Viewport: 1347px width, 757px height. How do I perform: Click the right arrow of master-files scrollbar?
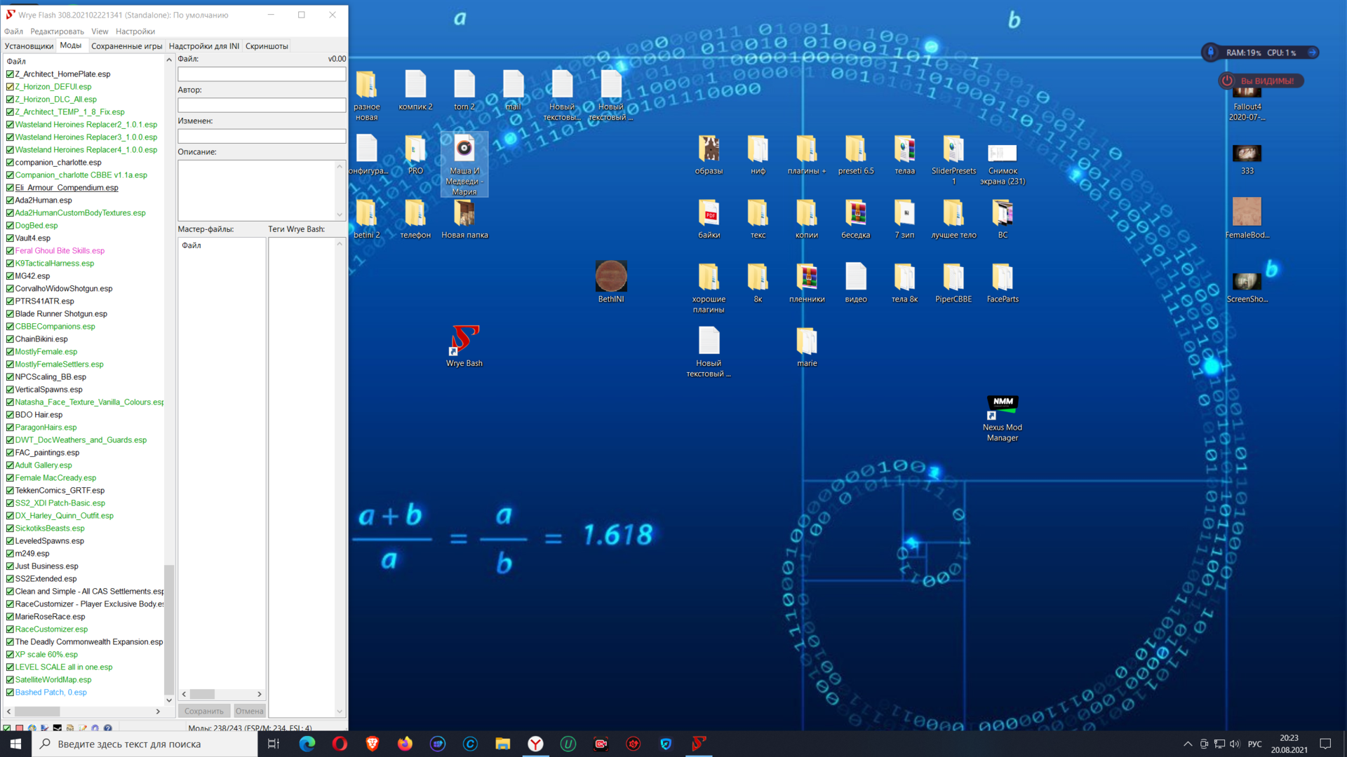(260, 694)
